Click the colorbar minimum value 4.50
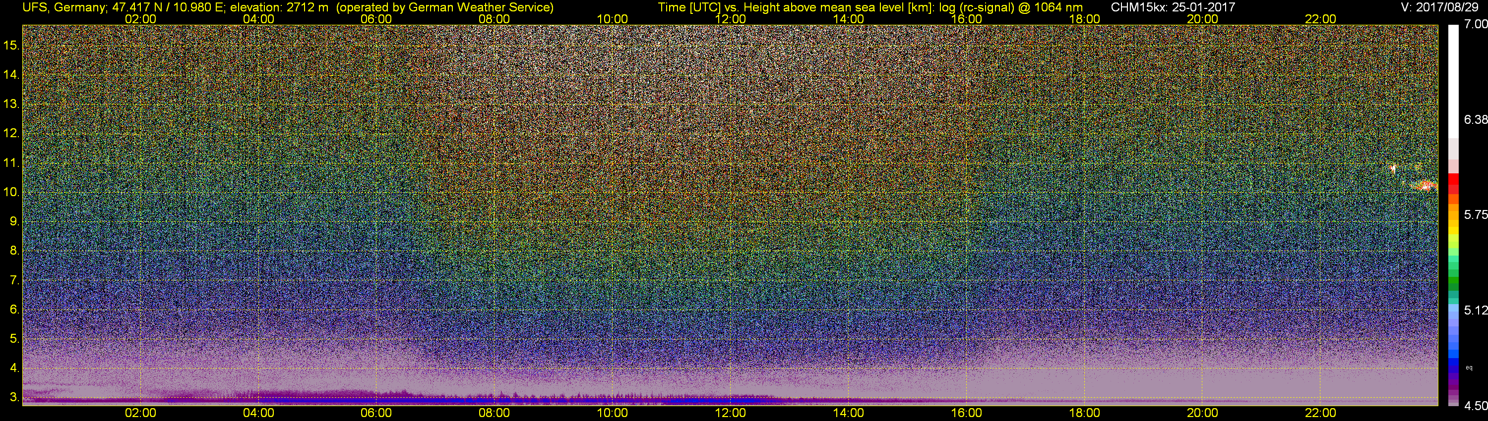The image size is (1488, 421). click(x=1476, y=406)
